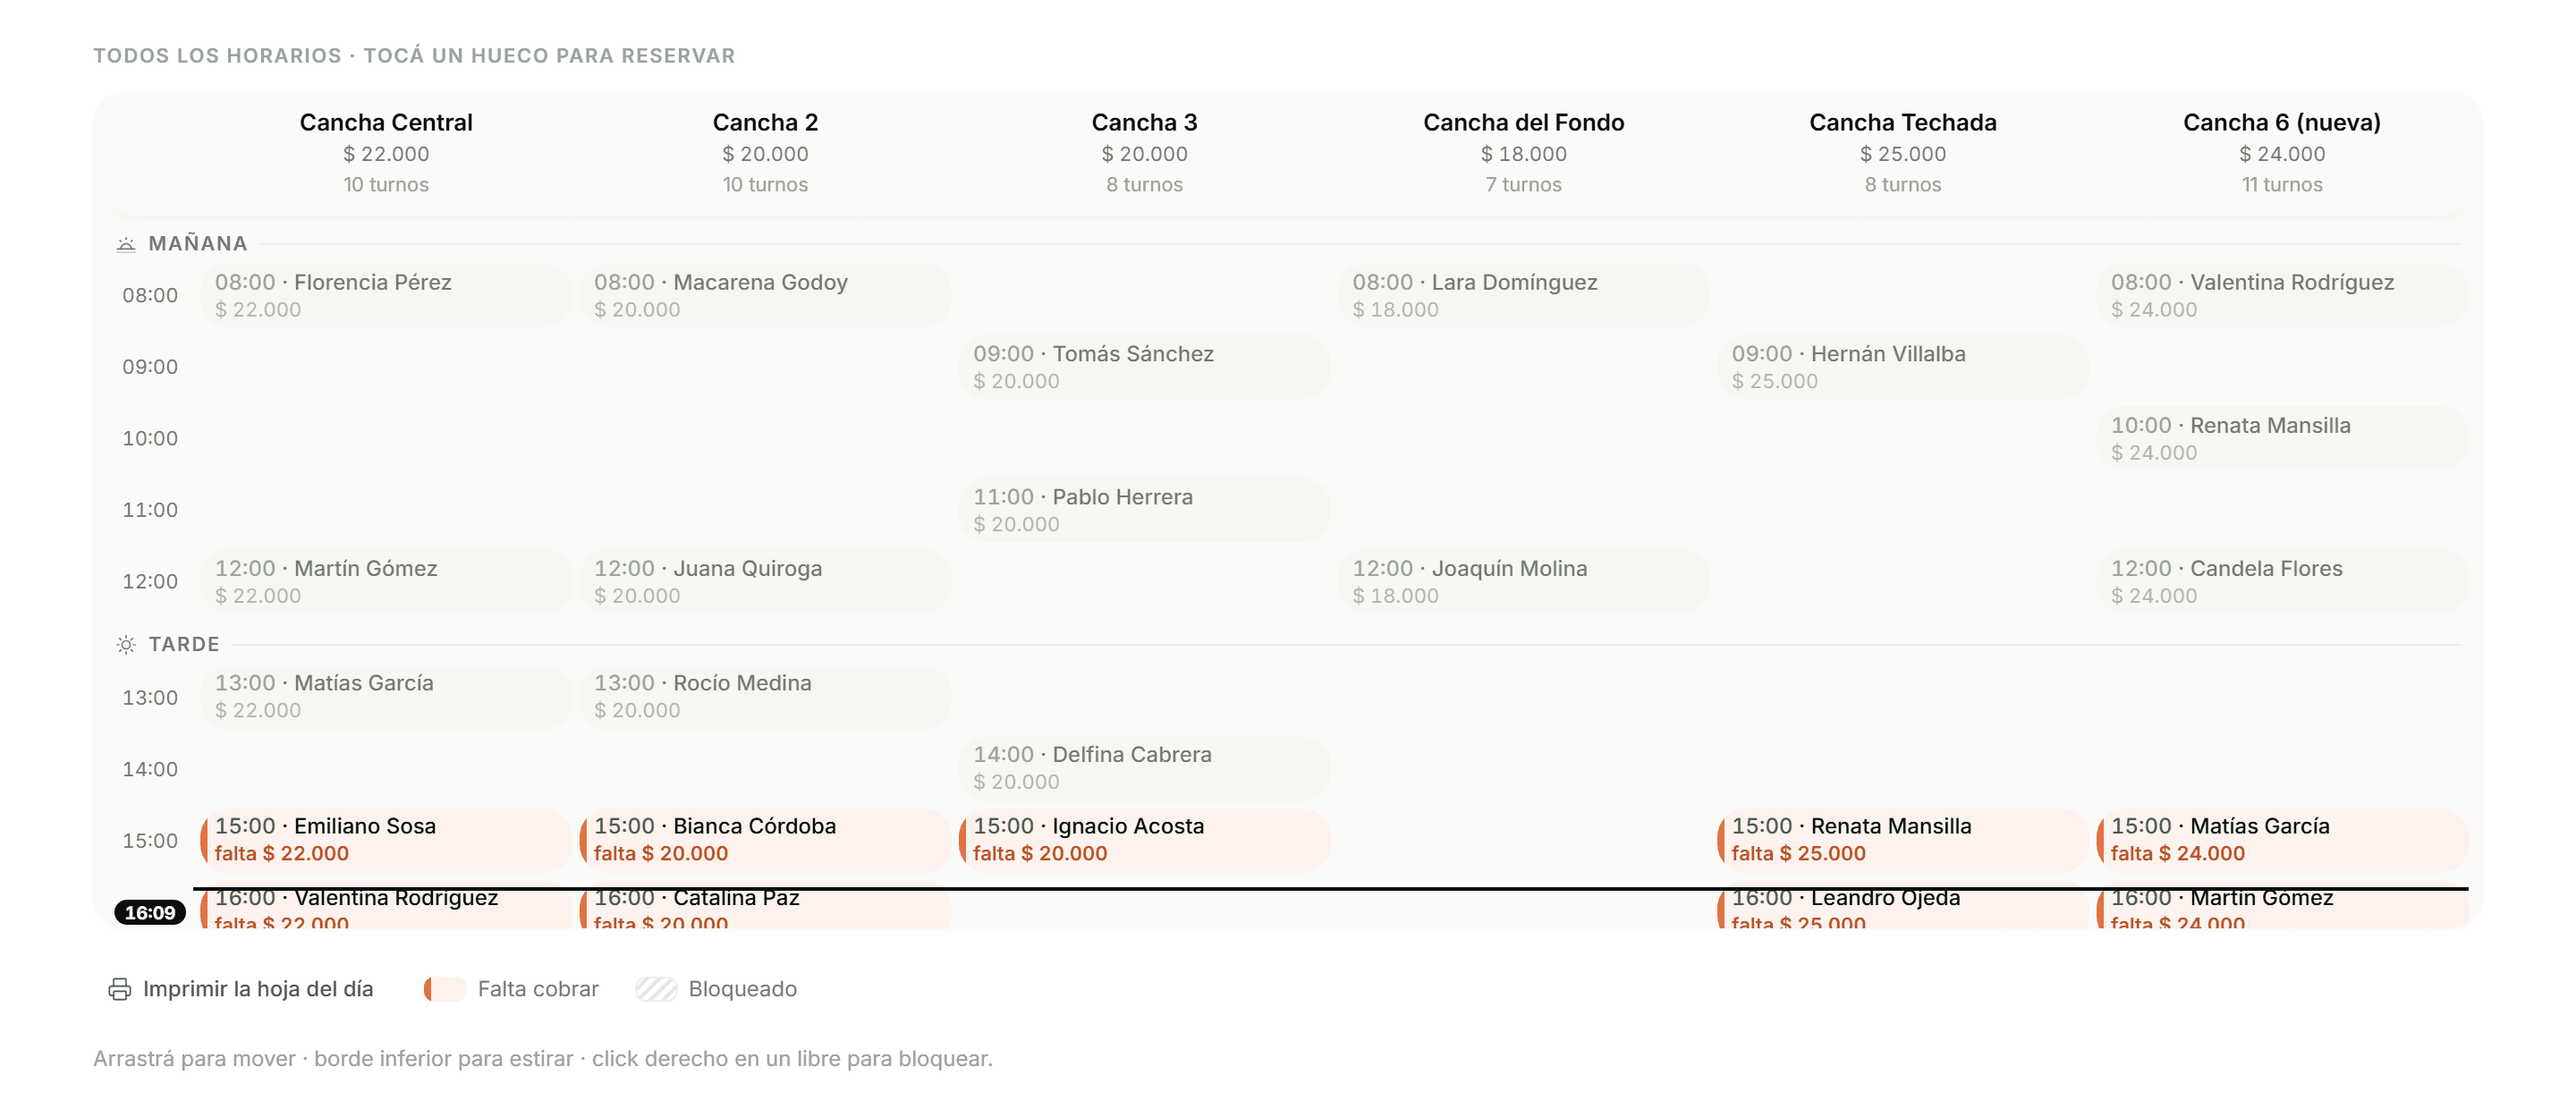2576x1109 pixels.
Task: Select Cancha Techada header
Action: (1902, 153)
